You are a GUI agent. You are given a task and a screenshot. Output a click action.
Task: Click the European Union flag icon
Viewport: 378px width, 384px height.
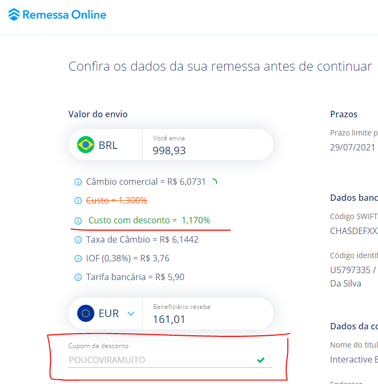click(86, 313)
